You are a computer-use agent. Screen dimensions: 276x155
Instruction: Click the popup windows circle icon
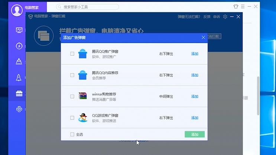click(x=44, y=36)
